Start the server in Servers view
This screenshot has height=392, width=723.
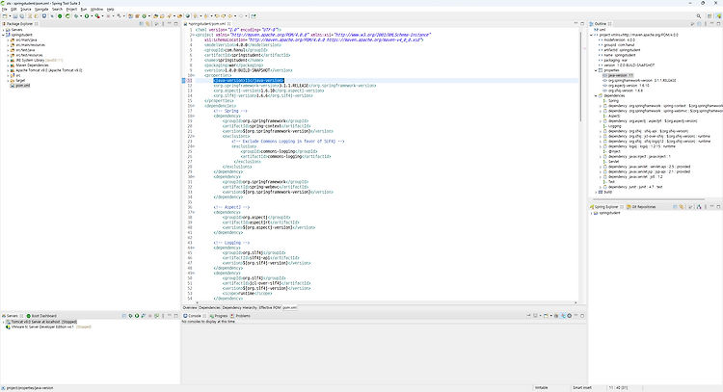click(x=137, y=316)
